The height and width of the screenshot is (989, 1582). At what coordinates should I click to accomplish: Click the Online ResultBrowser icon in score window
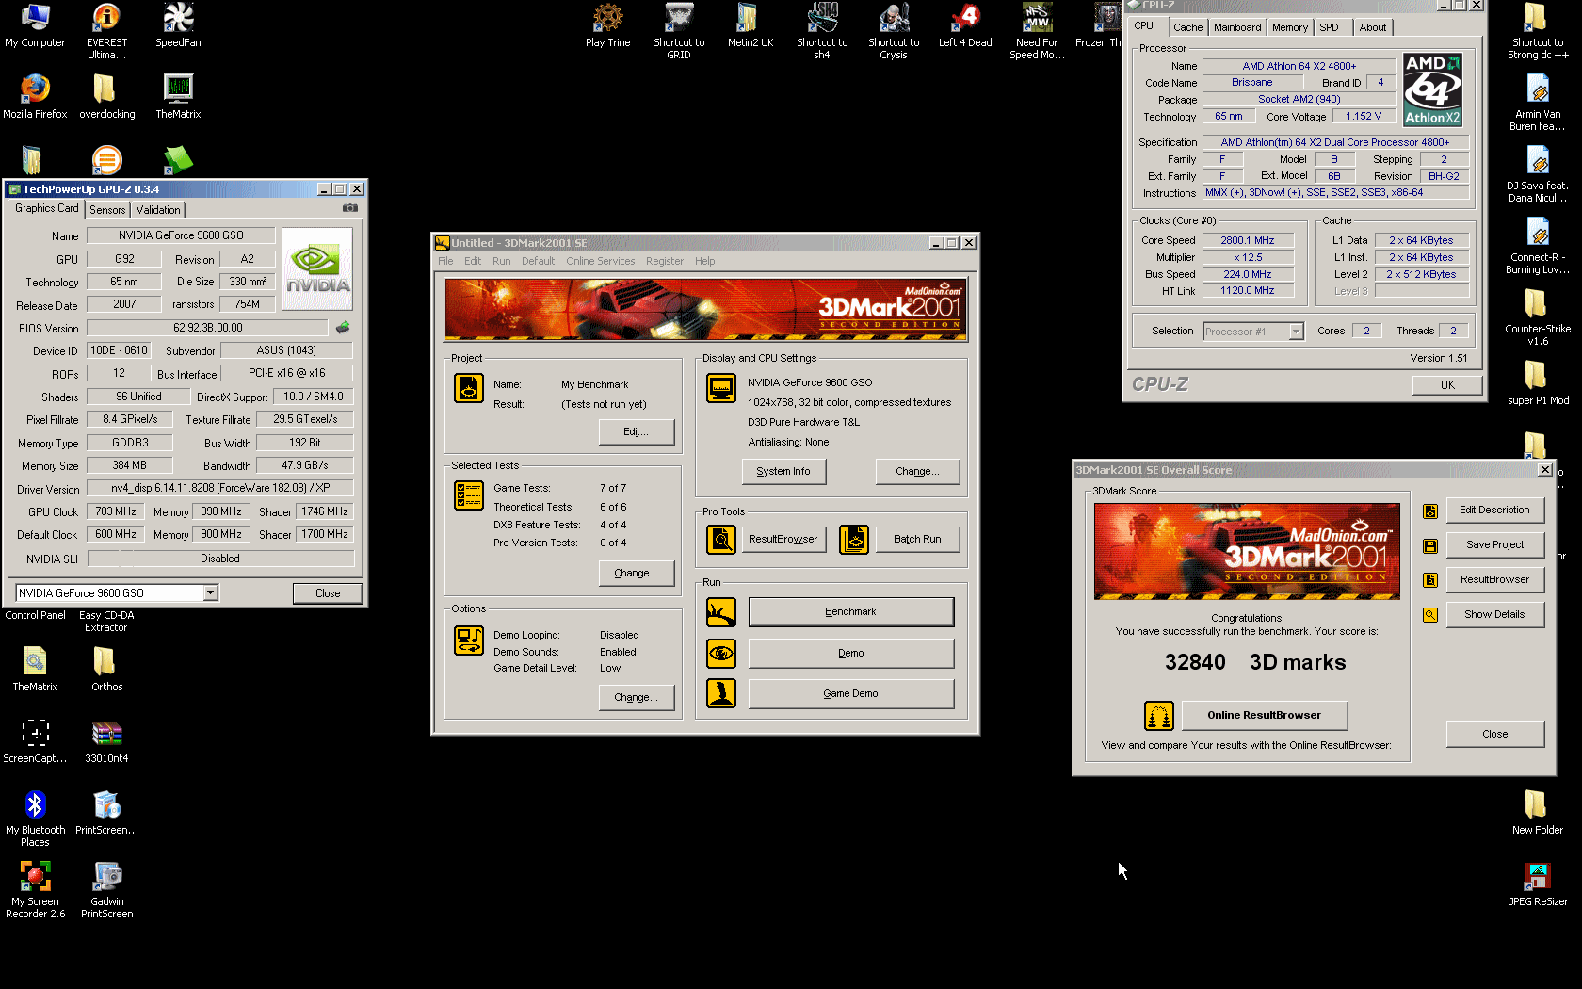point(1159,716)
